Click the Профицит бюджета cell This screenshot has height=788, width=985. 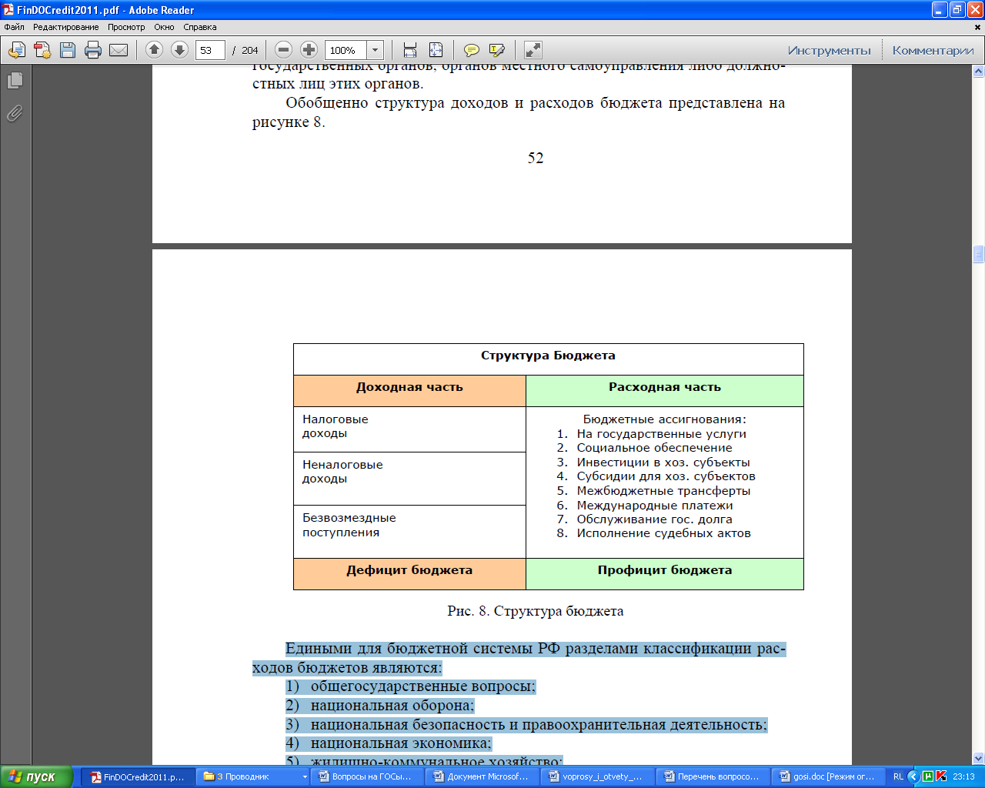[665, 574]
